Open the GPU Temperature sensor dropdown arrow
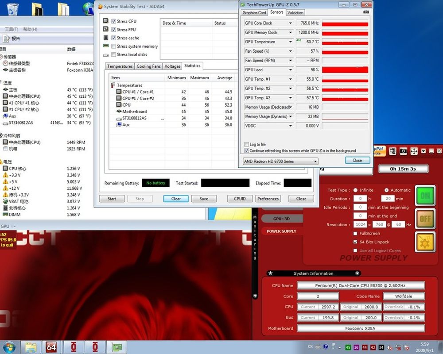Image resolution: width=443 pixels, height=354 pixels. [x=291, y=42]
